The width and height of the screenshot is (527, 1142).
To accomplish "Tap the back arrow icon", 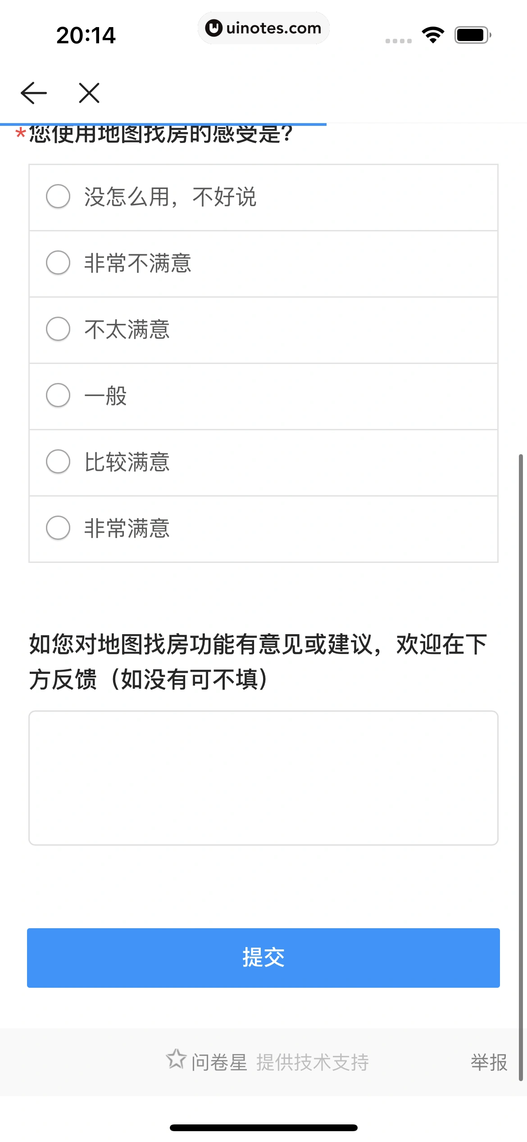I will point(34,93).
